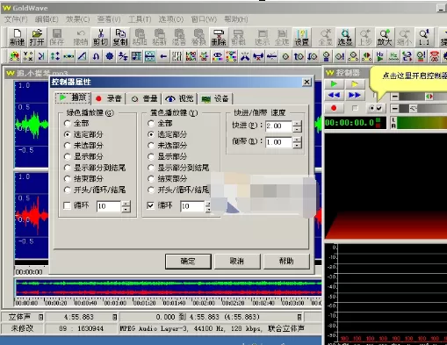The height and width of the screenshot is (345, 447).
Task: Click the 上步 previous zoom icon
Action: (365, 38)
